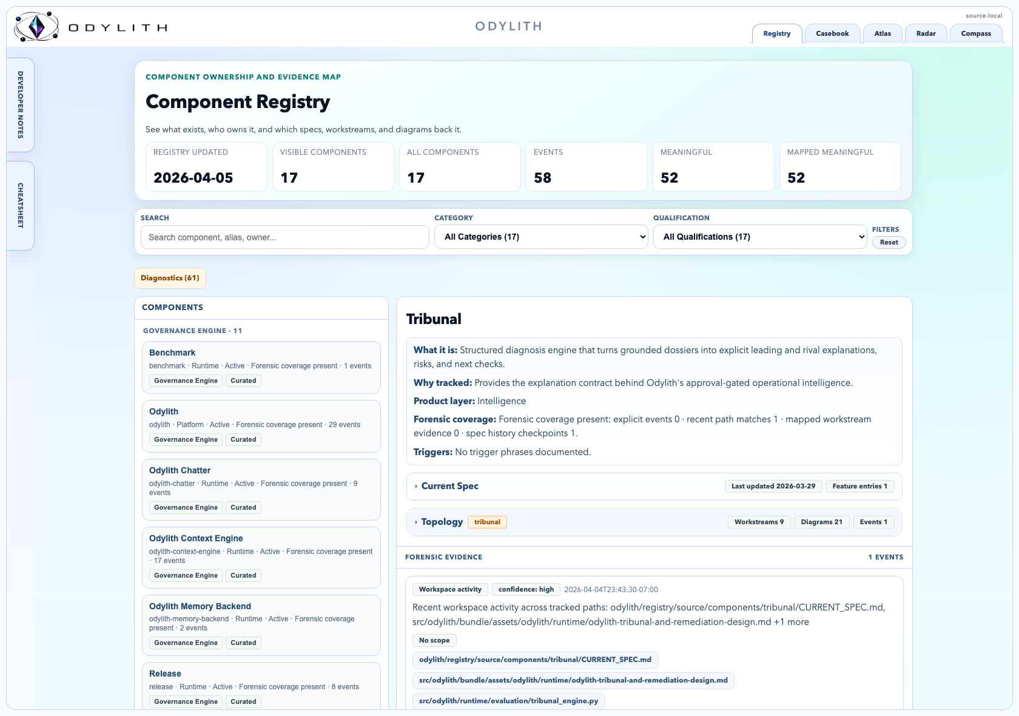Click the No scope badge
1019x716 pixels.
[x=434, y=640]
